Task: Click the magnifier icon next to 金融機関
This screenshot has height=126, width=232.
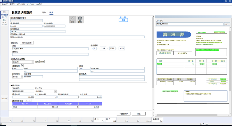Action: (22, 65)
